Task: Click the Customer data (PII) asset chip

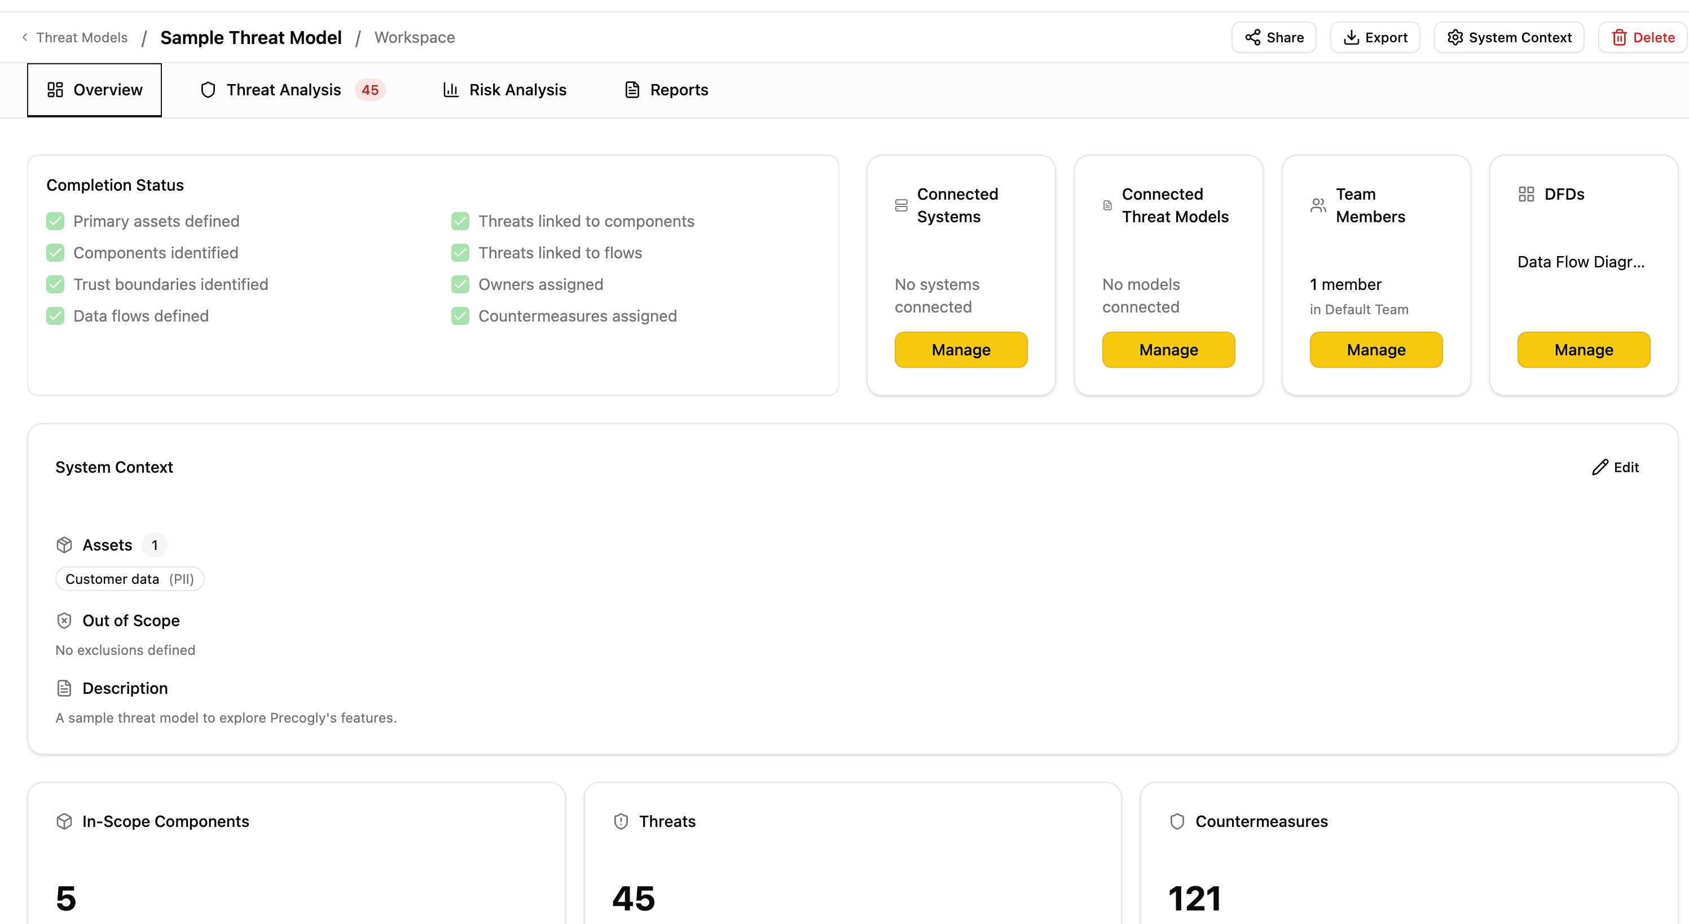Action: [x=130, y=579]
